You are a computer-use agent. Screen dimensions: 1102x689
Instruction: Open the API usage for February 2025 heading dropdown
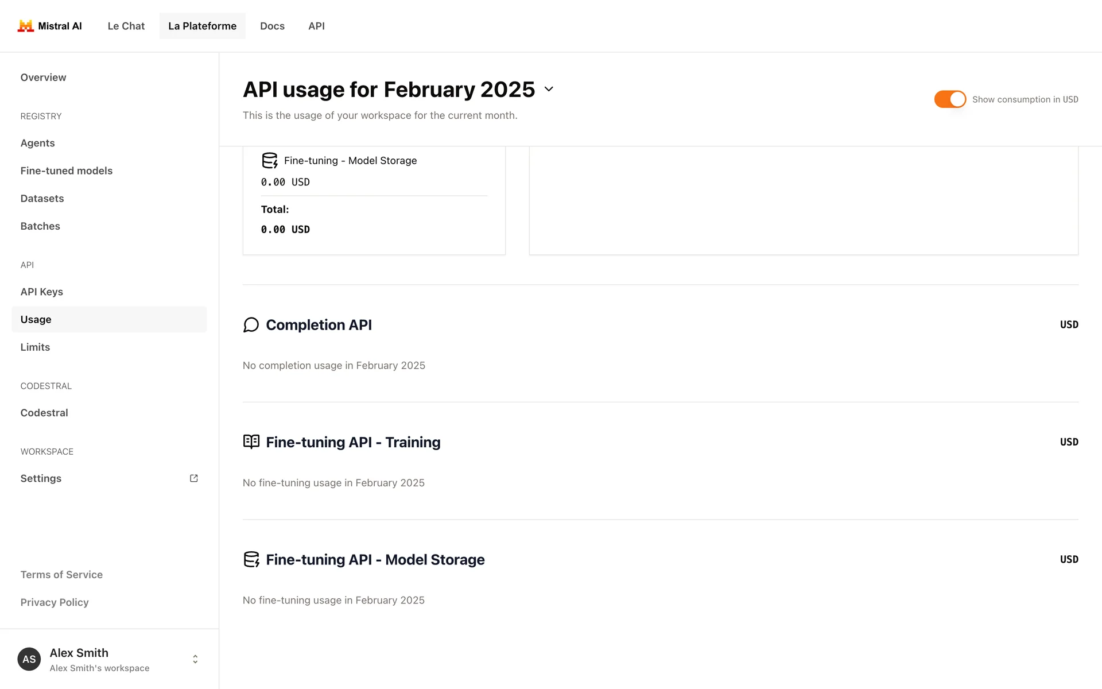tap(389, 90)
